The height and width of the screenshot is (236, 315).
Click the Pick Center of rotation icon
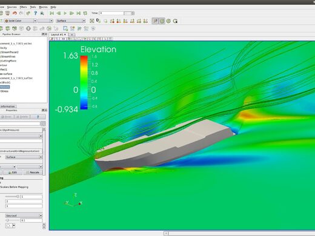[x=175, y=21]
